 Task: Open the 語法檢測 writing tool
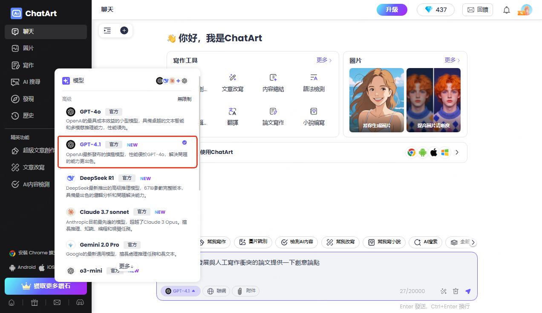click(x=314, y=83)
